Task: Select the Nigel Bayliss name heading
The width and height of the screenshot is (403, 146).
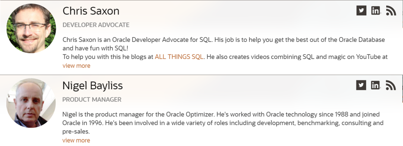Action: pos(93,86)
